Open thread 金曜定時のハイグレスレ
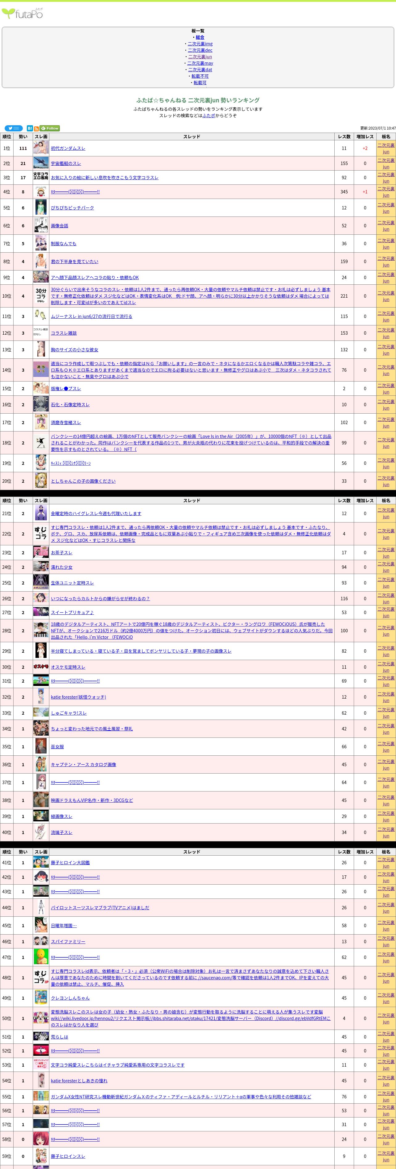The height and width of the screenshot is (1169, 396). 96,514
